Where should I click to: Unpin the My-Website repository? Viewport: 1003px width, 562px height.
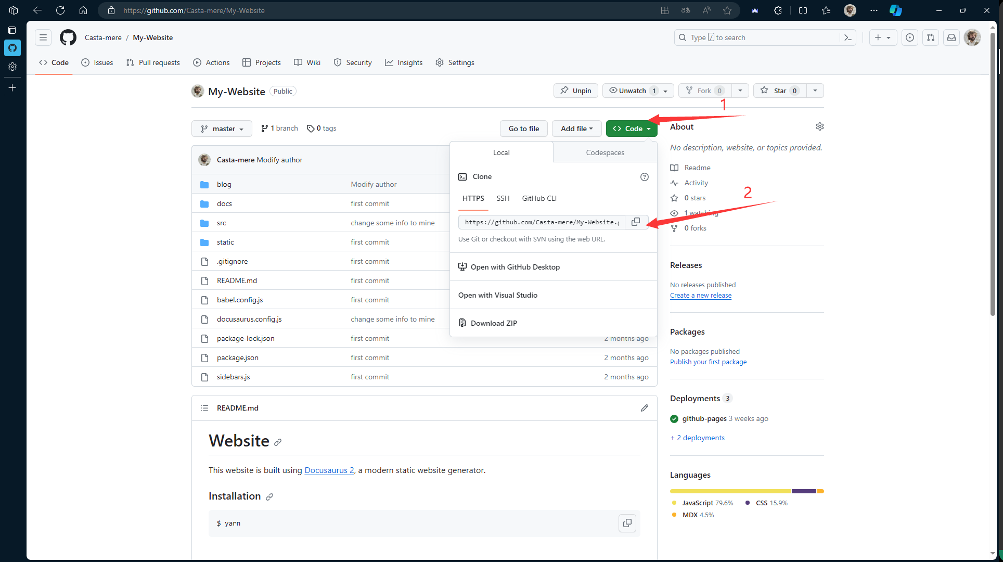click(x=576, y=91)
